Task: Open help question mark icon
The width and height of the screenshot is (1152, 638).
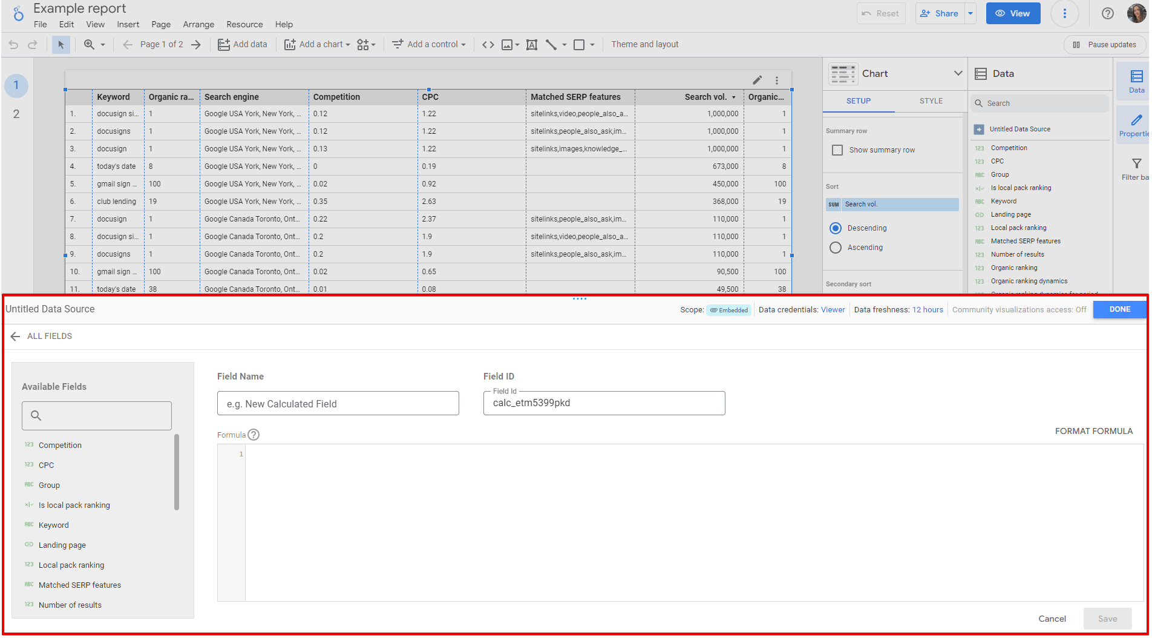Action: 1108,13
